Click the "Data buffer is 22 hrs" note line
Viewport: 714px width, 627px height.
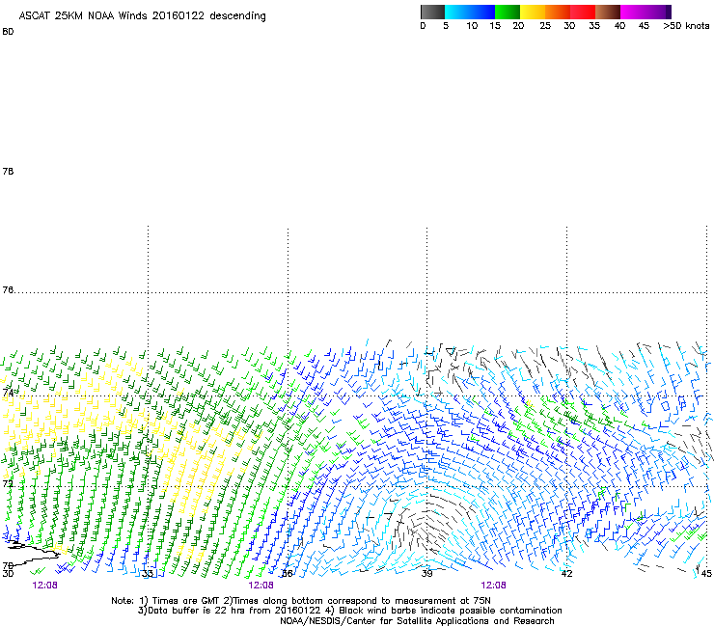tap(349, 611)
